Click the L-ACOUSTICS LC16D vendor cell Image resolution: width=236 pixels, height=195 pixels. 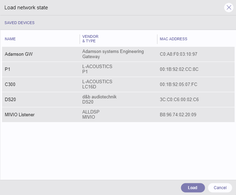point(97,84)
